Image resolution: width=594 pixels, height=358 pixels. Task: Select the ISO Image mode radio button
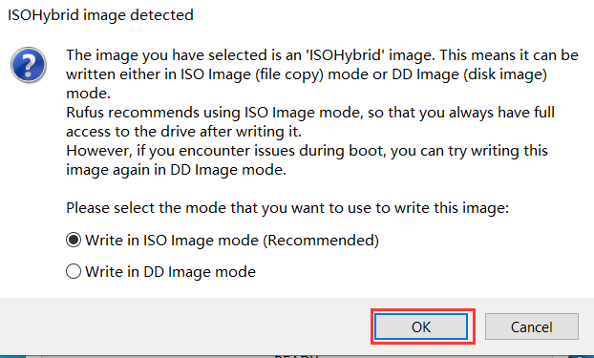coord(74,240)
